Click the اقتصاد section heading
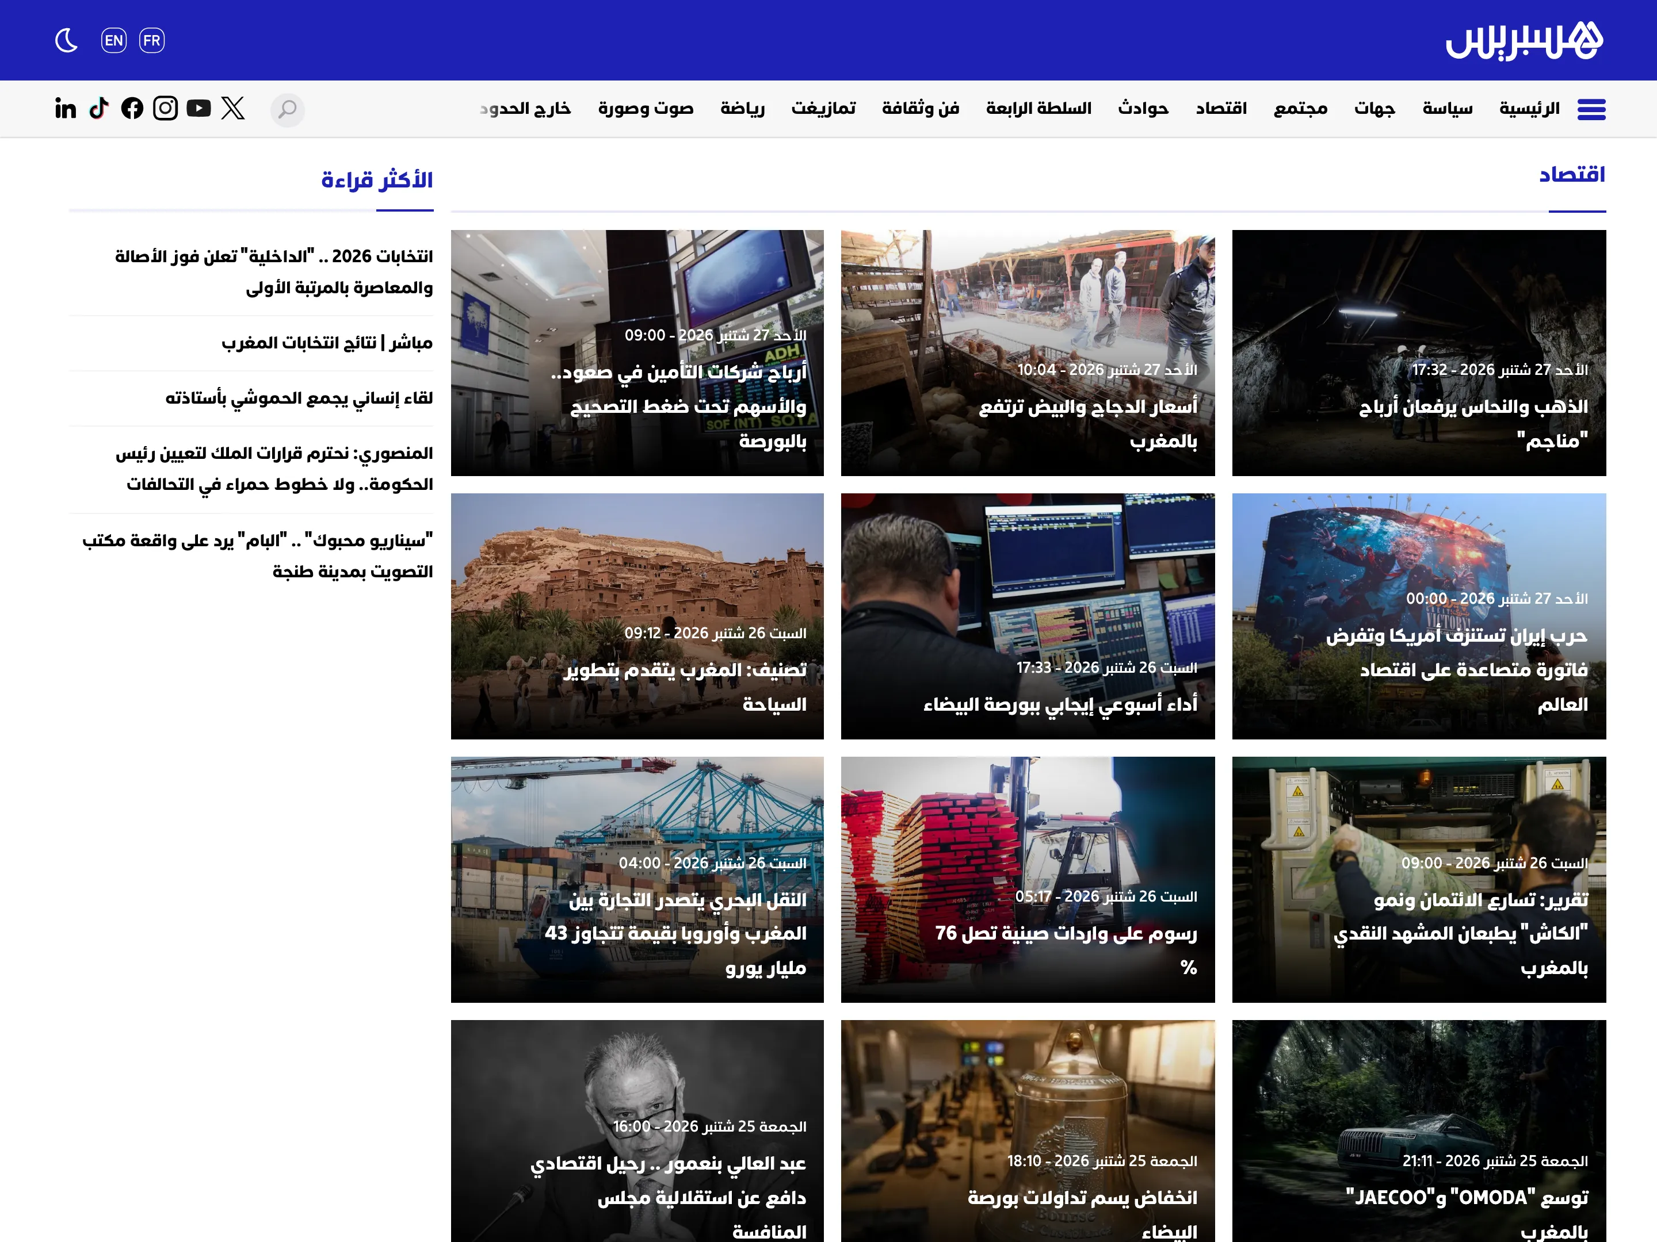Screen dimensions: 1657x1242 pos(1572,174)
